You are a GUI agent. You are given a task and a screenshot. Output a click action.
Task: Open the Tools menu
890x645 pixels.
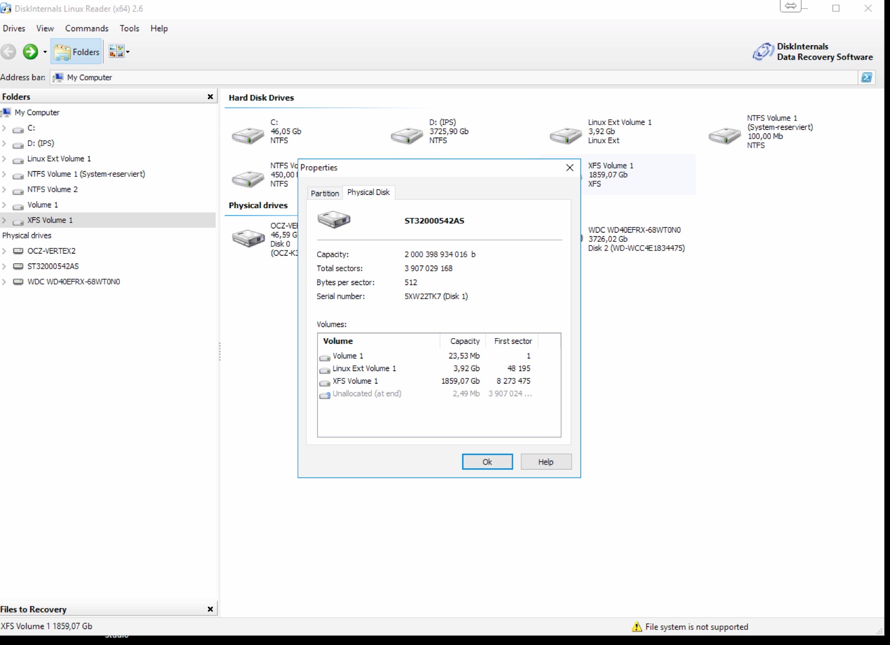[129, 28]
